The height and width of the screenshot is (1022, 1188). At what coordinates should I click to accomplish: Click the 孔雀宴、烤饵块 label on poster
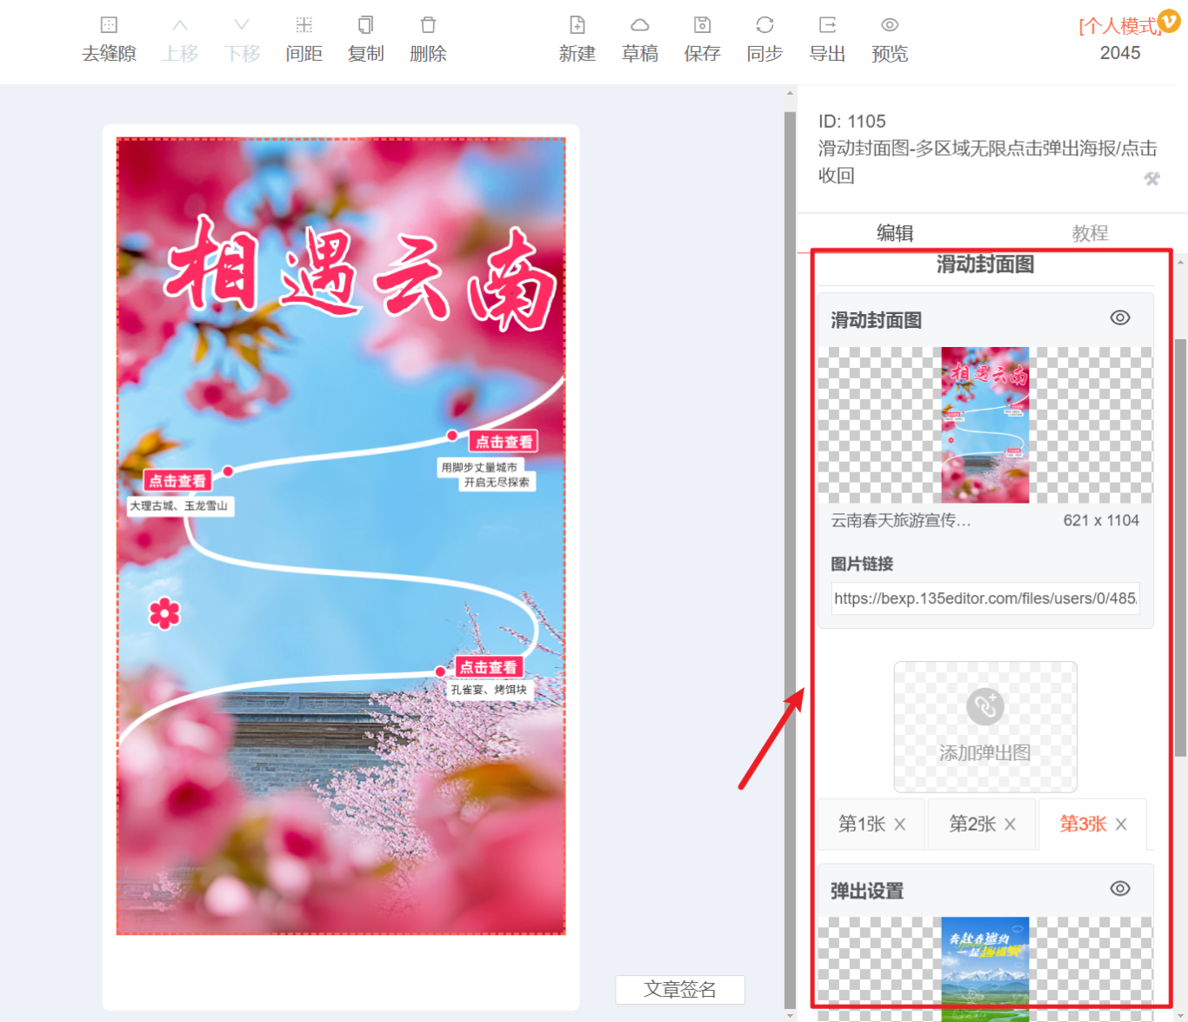point(489,690)
